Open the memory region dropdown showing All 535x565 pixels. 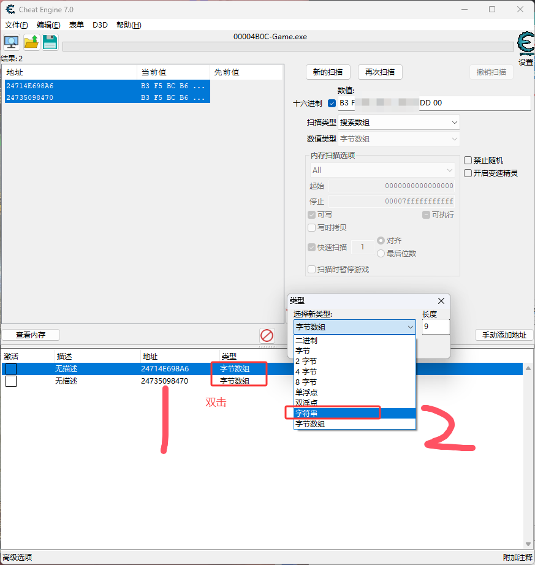pos(382,170)
